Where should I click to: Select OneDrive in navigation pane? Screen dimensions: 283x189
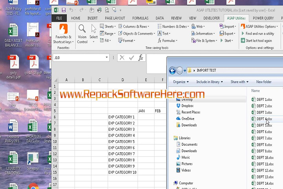click(186, 119)
